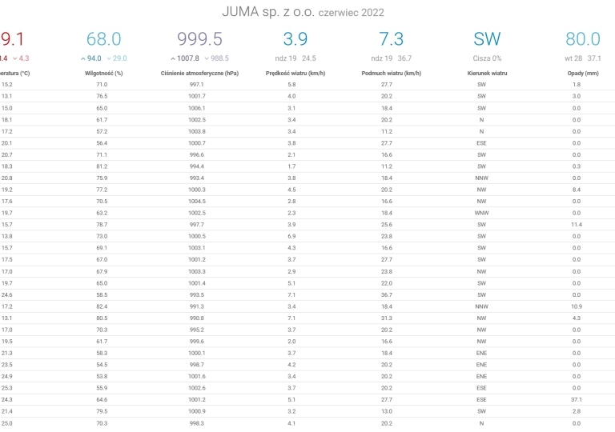Click the pressure minimum down-chevron icon
This screenshot has height=432, width=615.
(x=207, y=58)
